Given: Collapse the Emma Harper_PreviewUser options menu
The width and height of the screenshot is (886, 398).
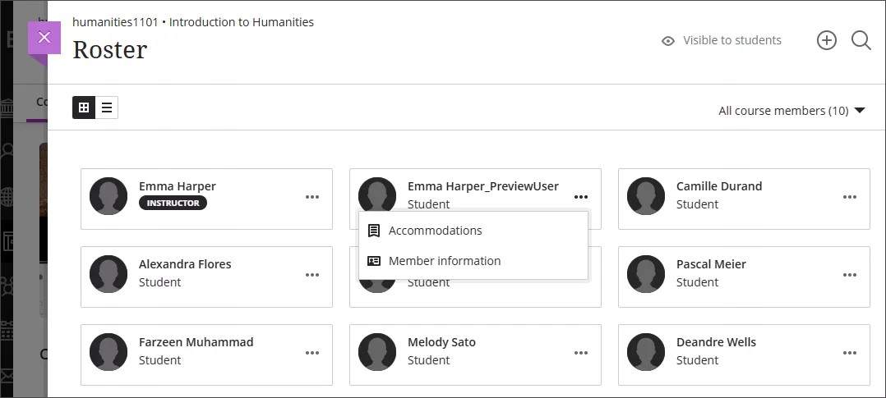Looking at the screenshot, I should [581, 197].
